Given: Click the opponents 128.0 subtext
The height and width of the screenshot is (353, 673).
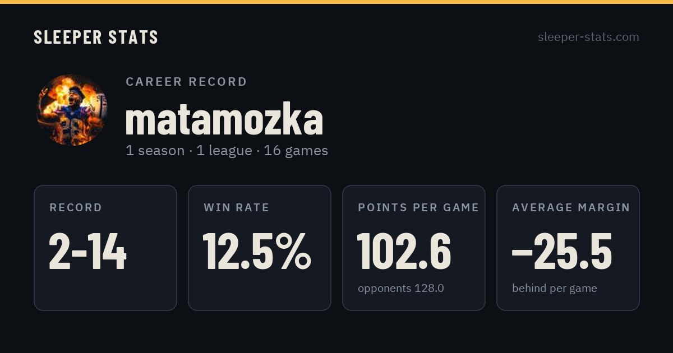Looking at the screenshot, I should tap(401, 289).
